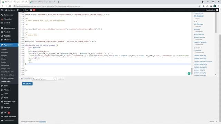Image resolution: width=221 pixels, height=124 pixels.
Task: Click the plus New content icon
Action: coord(23,10)
